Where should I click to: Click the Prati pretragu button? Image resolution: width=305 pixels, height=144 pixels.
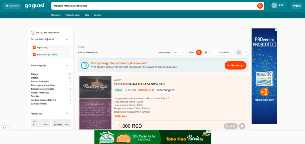click(x=235, y=65)
